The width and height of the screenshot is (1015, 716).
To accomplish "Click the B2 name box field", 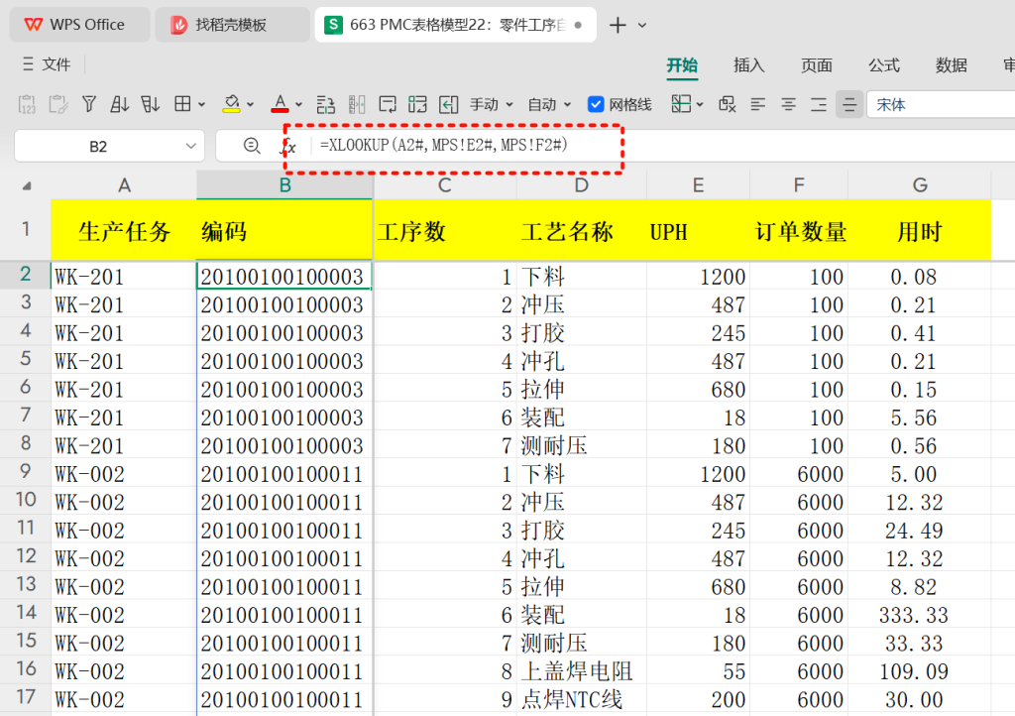I will tap(98, 147).
